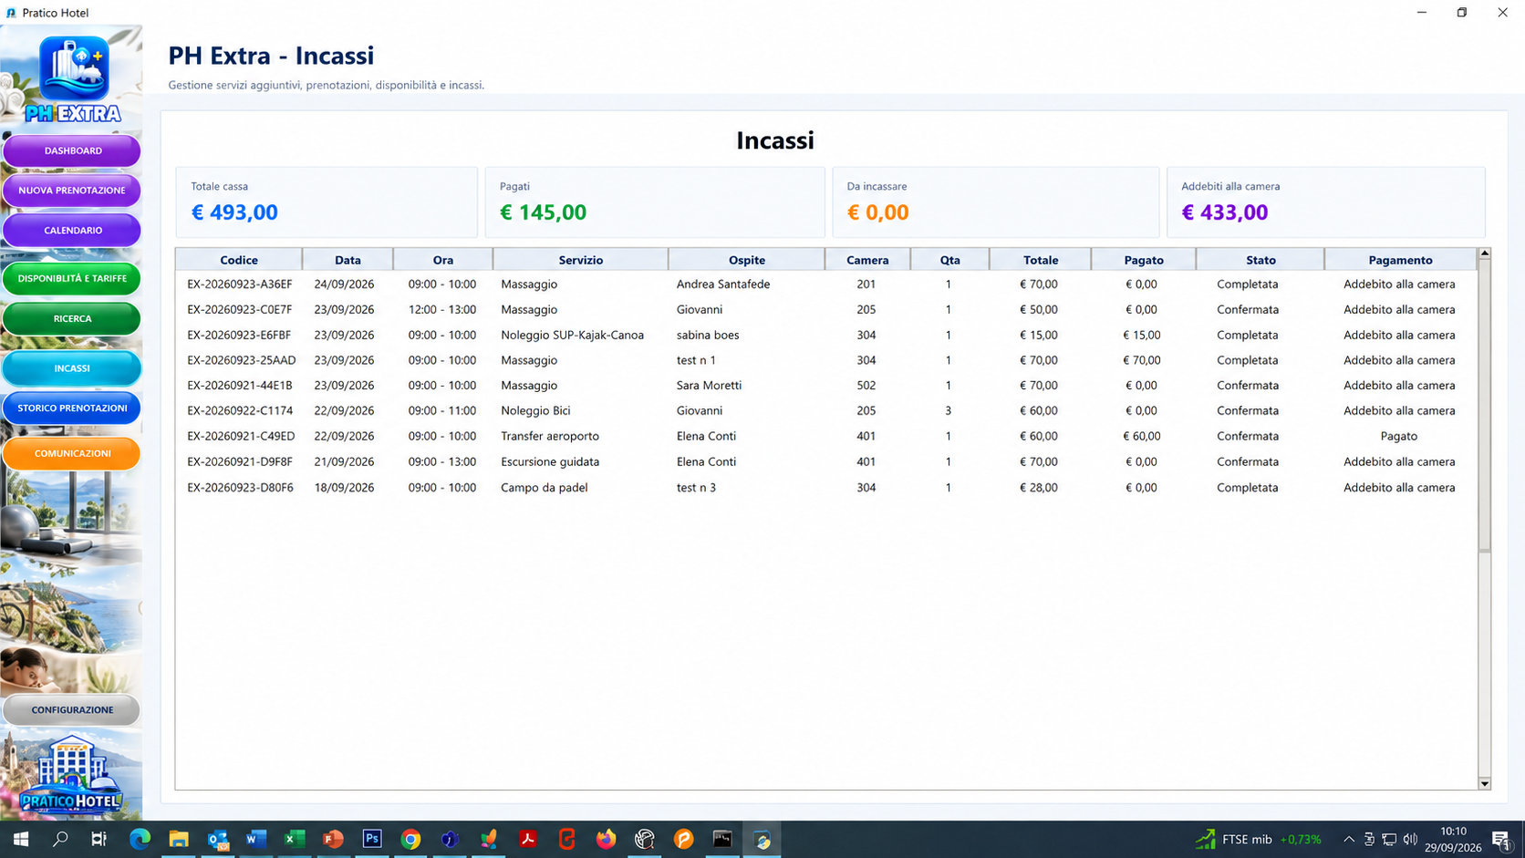Click the Noleggio SUP-Kajak-Canoa service cell
The height and width of the screenshot is (858, 1525).
tap(572, 335)
